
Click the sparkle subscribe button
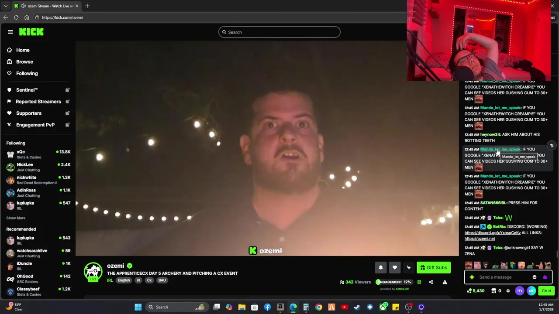[408, 268]
